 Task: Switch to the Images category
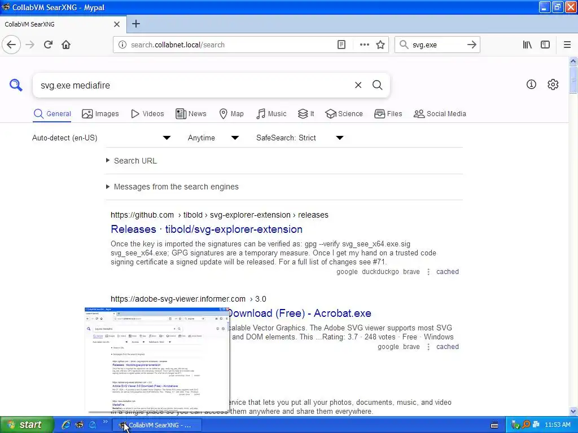[x=100, y=114]
